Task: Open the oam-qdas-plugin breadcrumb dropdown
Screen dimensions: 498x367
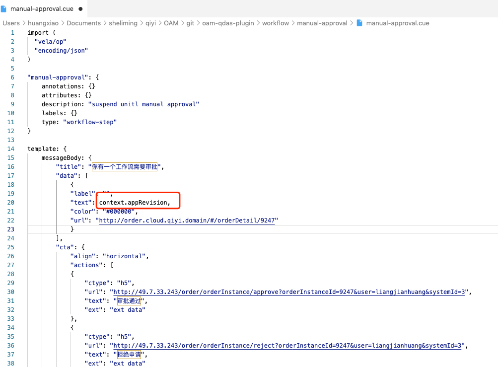Action: click(228, 23)
